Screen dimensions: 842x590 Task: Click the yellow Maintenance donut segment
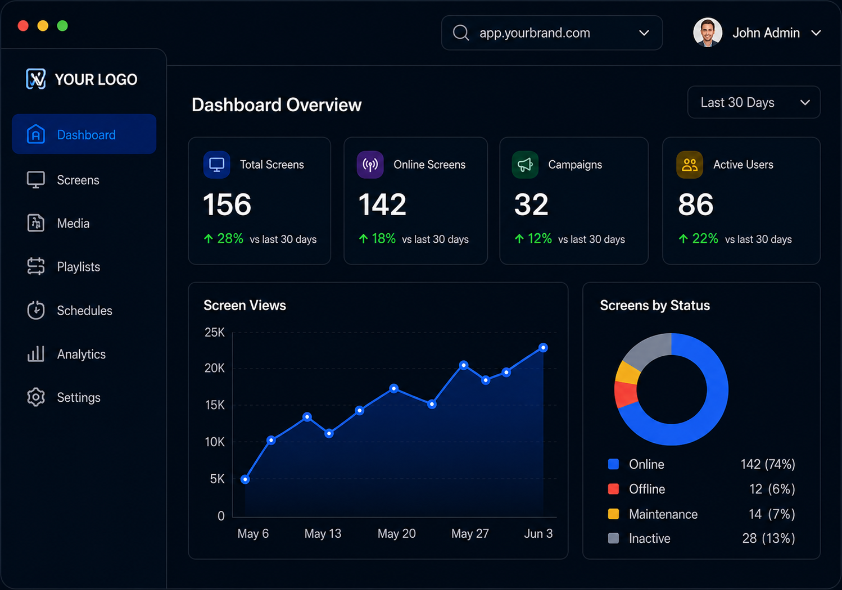point(628,372)
